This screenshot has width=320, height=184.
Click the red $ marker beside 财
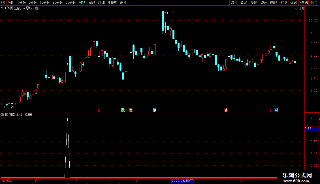[x=271, y=110]
